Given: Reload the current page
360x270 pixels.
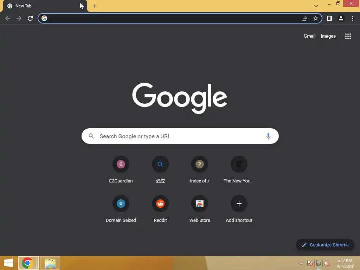Looking at the screenshot, I should tap(30, 18).
